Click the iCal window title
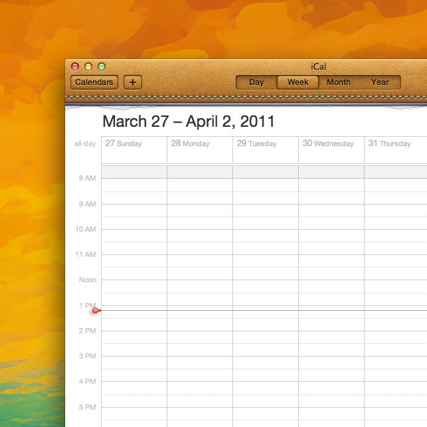 click(318, 66)
